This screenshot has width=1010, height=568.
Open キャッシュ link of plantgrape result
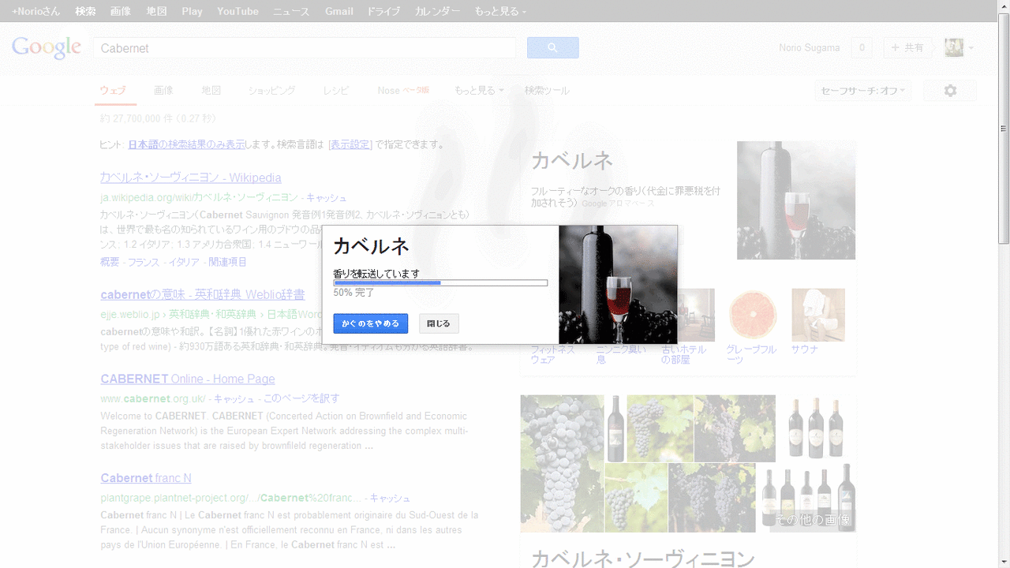coord(390,498)
